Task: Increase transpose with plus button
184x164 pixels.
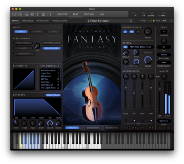Action: 169,32
